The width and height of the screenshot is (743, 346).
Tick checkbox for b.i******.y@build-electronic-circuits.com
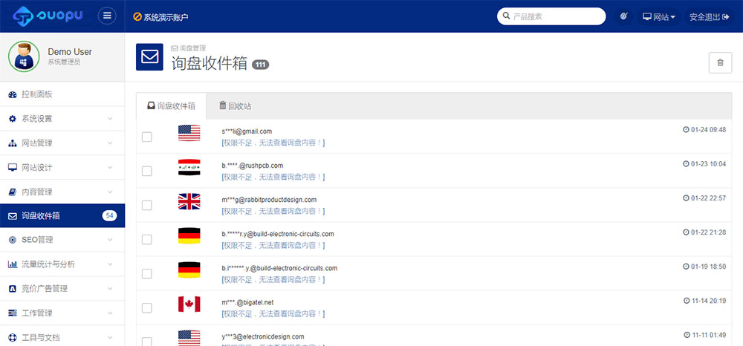click(x=147, y=273)
